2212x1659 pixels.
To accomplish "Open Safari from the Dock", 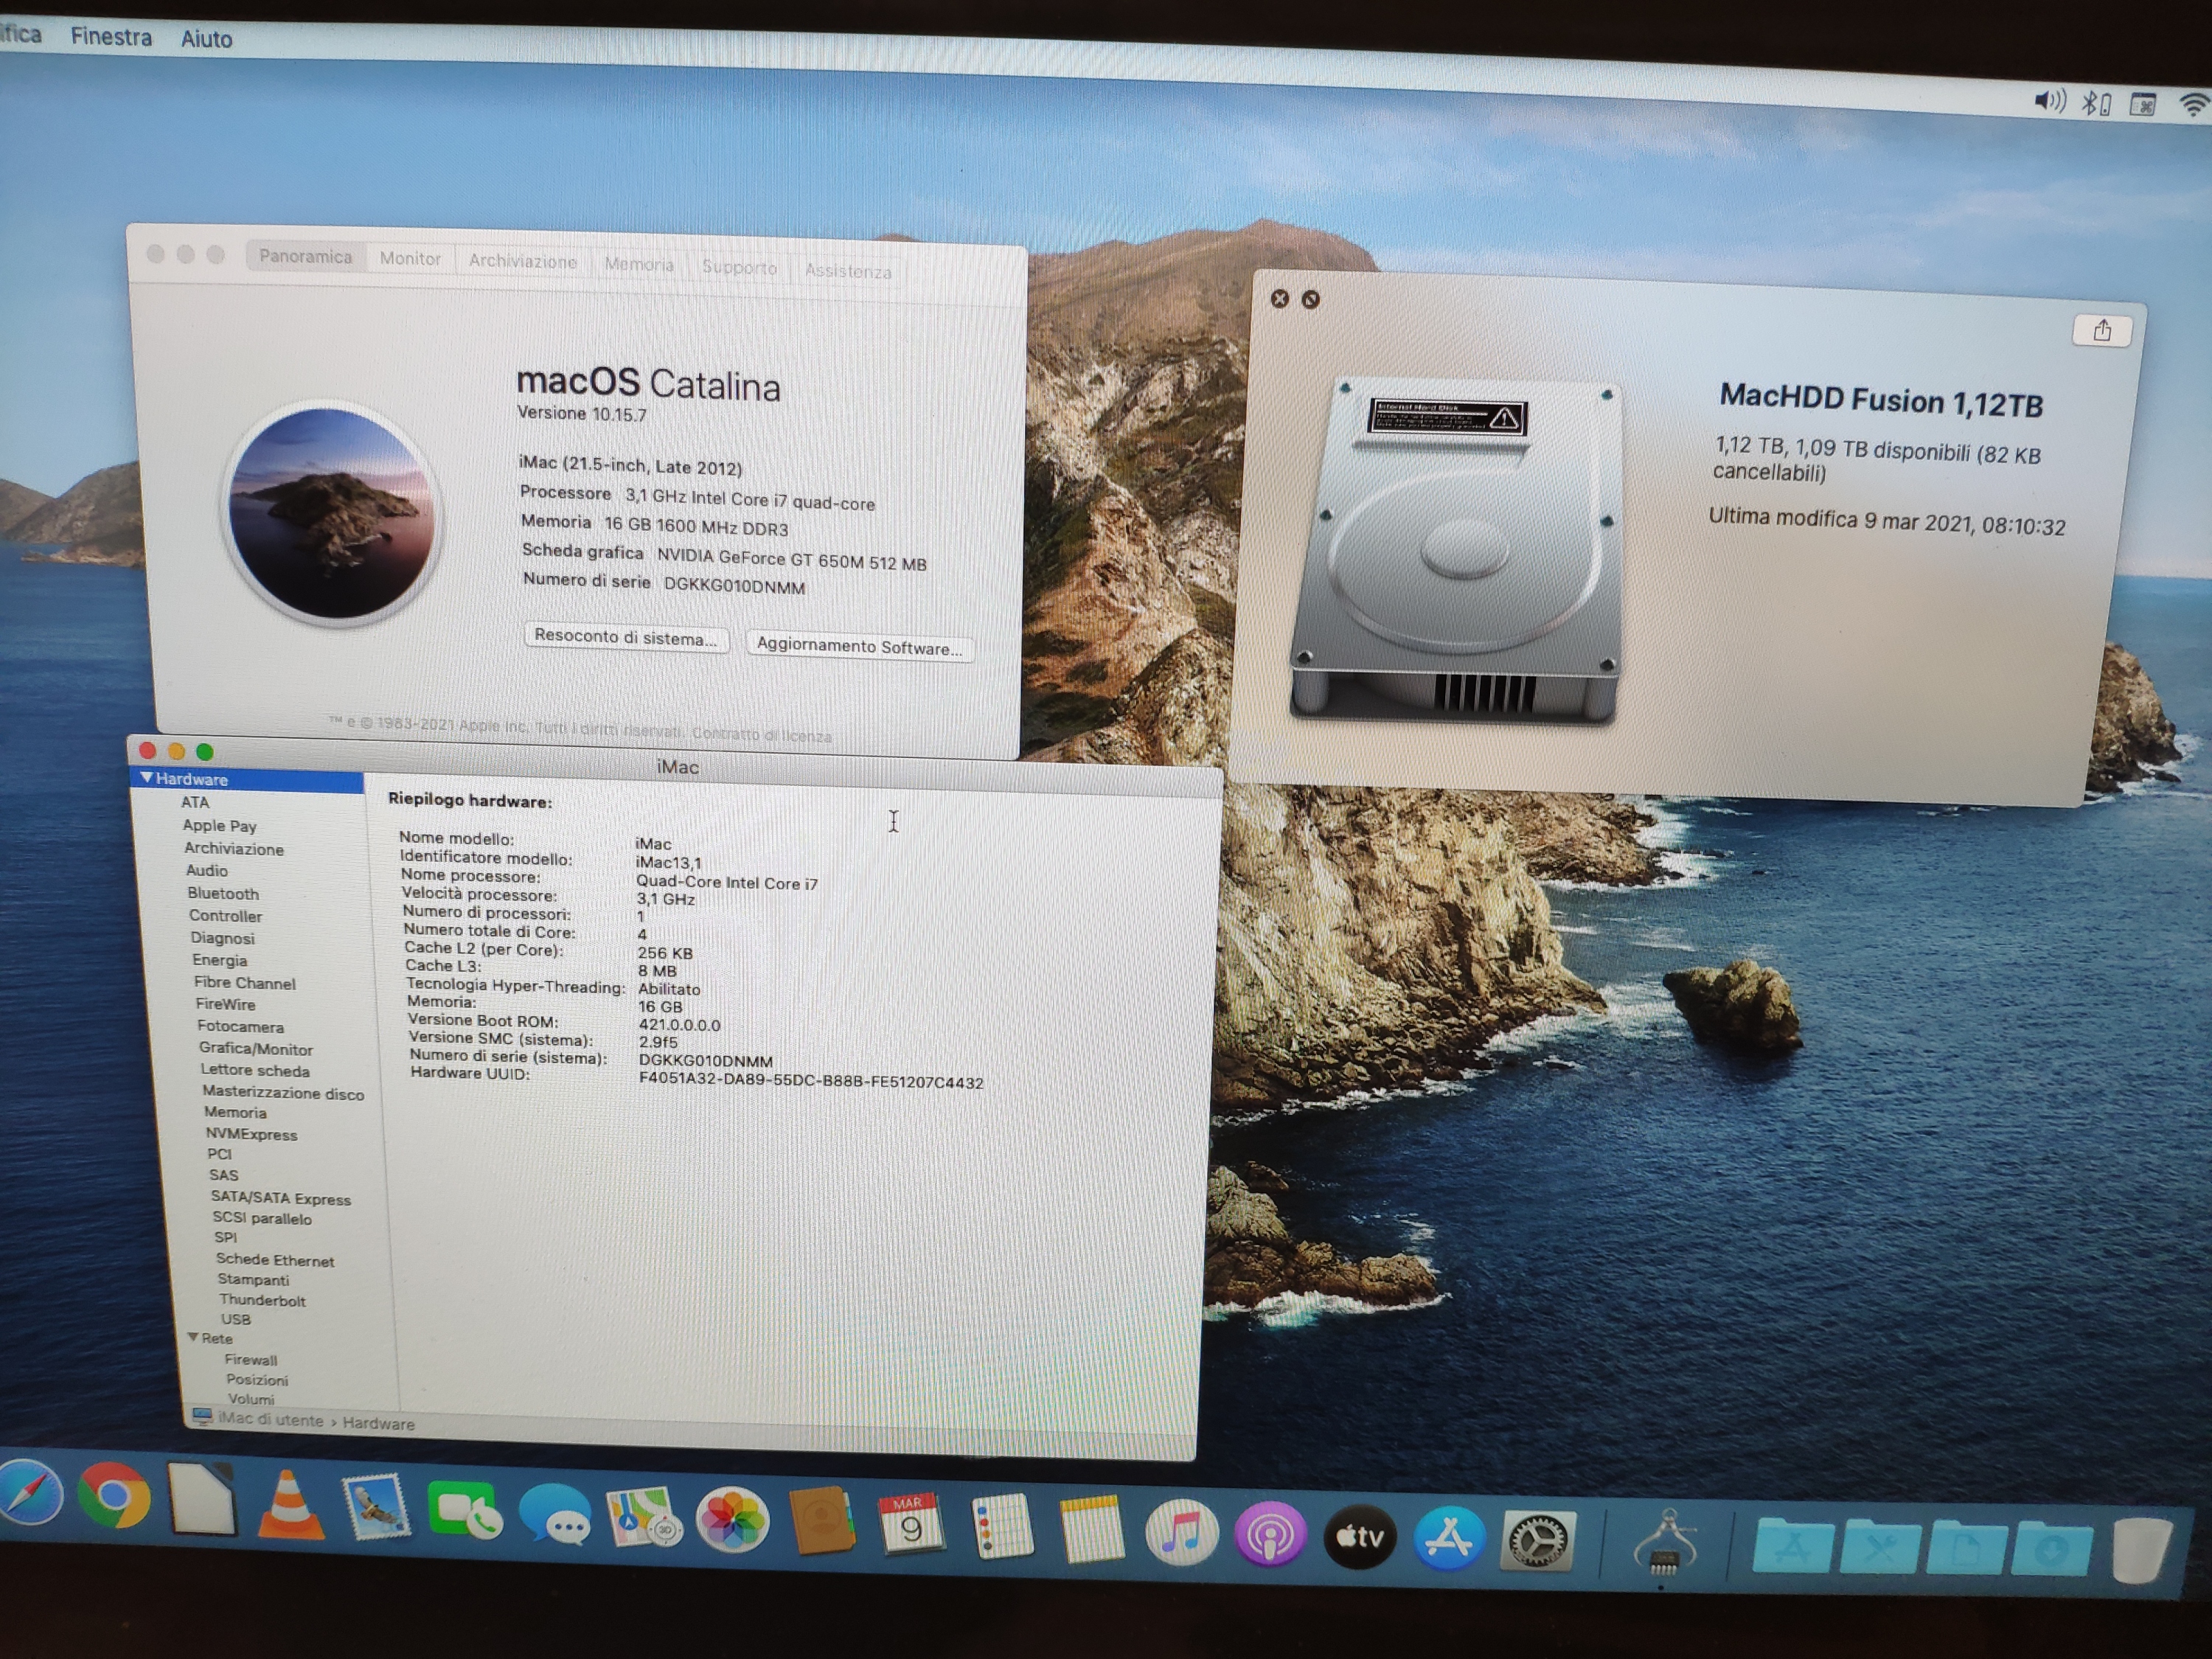I will click(28, 1493).
